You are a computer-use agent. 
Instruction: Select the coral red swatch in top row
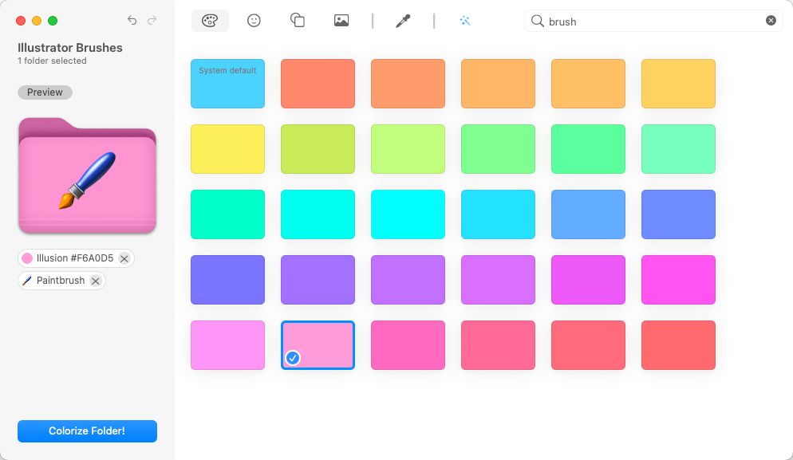[318, 84]
